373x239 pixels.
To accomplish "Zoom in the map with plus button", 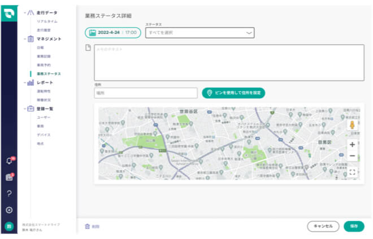I will [x=352, y=145].
